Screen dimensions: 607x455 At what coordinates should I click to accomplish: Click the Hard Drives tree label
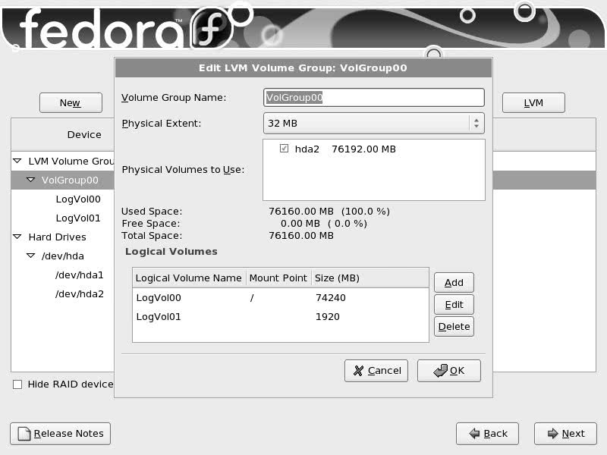[x=58, y=237]
